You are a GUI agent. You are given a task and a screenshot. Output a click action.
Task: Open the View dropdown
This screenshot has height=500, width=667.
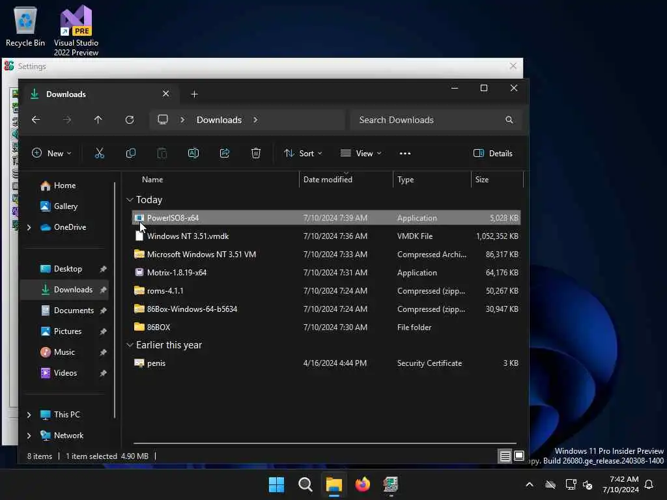[361, 154]
